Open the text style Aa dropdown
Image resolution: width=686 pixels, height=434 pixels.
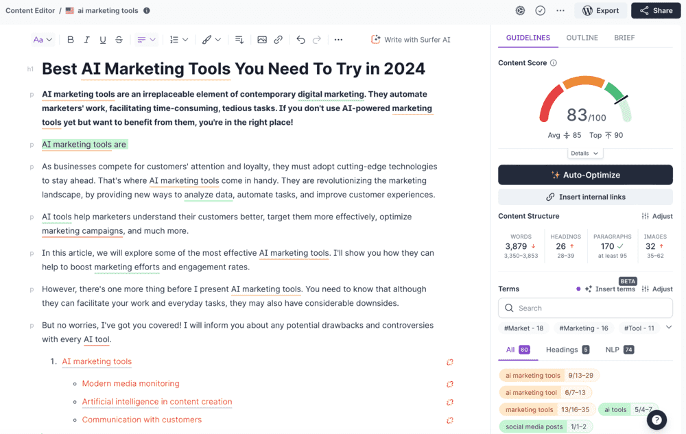tap(43, 40)
